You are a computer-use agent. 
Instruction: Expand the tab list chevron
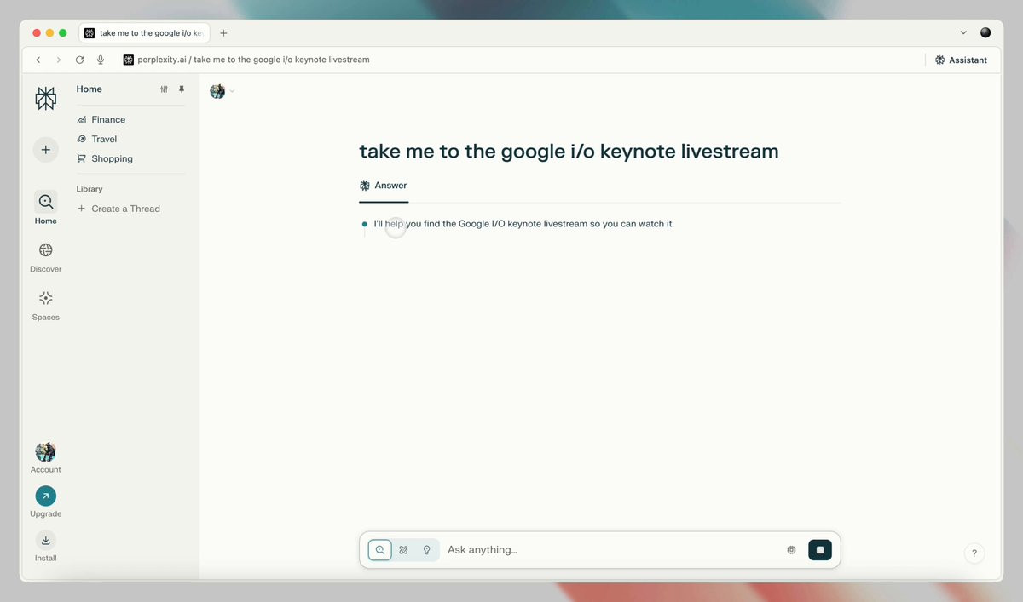pyautogui.click(x=963, y=33)
